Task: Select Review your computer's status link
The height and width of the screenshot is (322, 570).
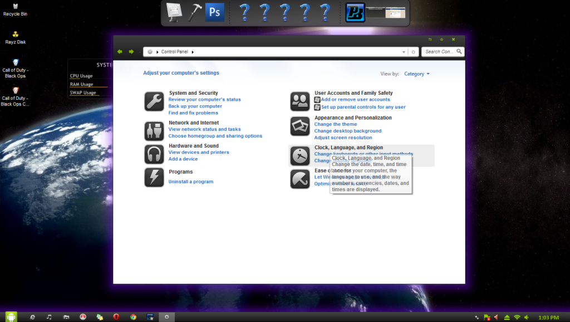Action: (204, 99)
